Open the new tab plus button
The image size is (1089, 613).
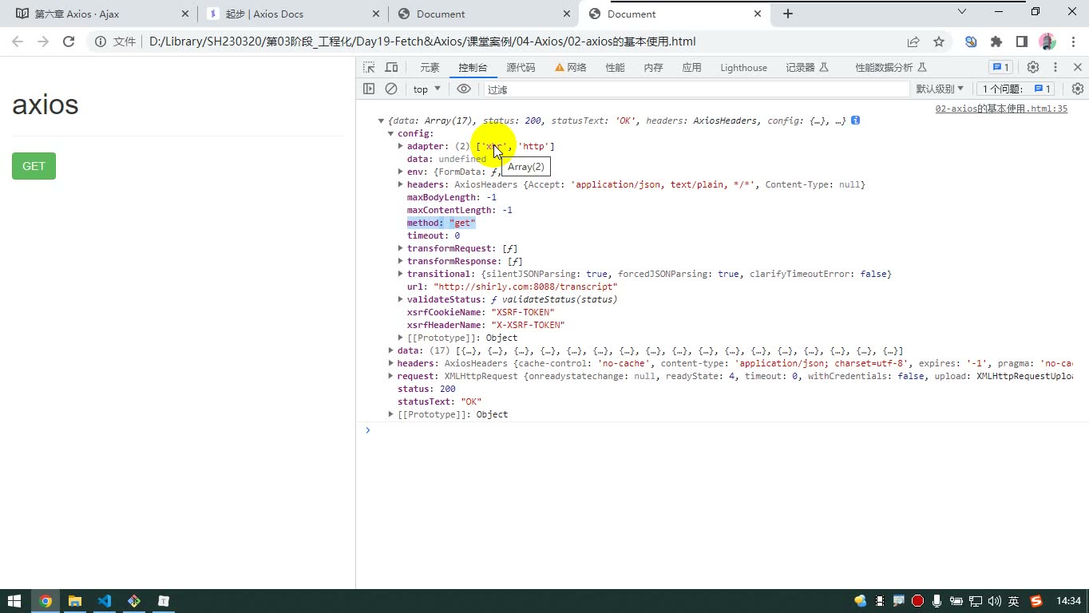coord(787,14)
